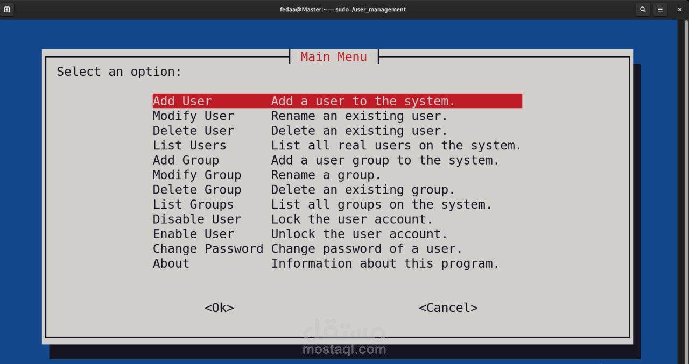Open the terminal hamburger menu

click(x=660, y=9)
